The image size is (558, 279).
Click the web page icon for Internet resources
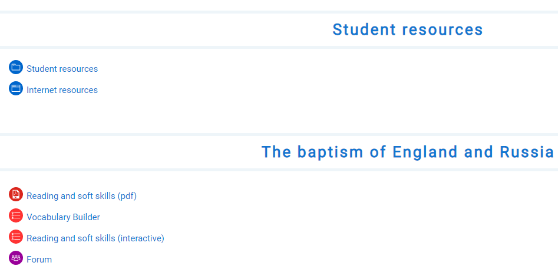click(16, 89)
